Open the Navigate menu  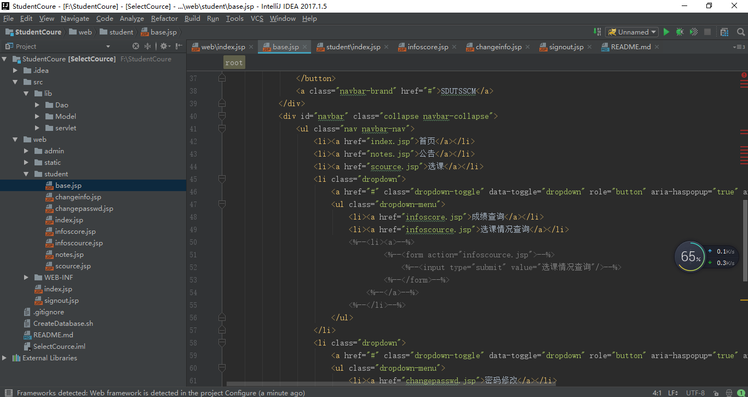[75, 18]
